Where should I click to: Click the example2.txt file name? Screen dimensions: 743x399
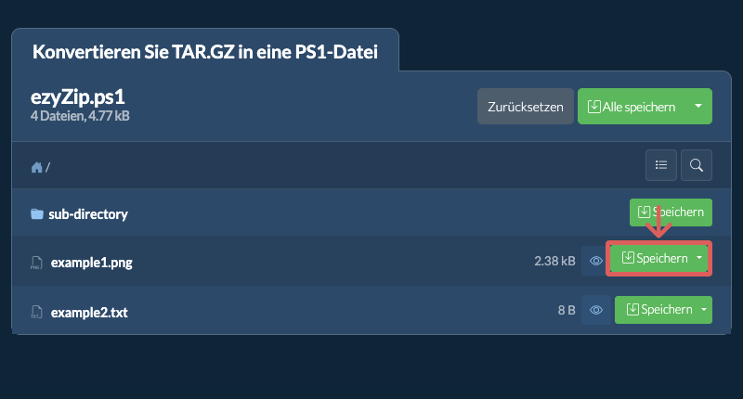(89, 313)
